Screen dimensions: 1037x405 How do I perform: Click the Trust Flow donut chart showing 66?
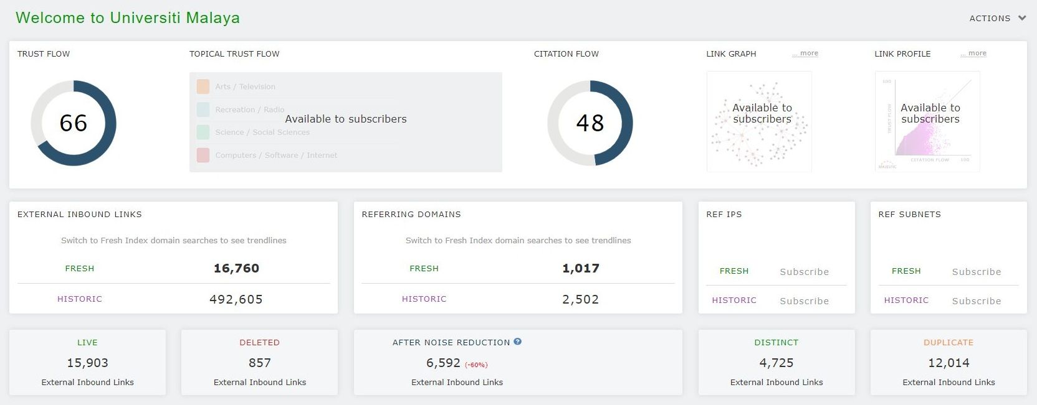pos(74,123)
